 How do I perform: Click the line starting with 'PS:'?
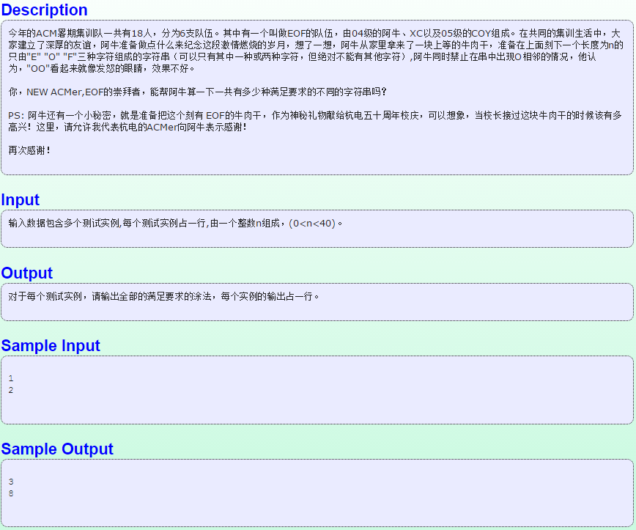tap(315, 115)
